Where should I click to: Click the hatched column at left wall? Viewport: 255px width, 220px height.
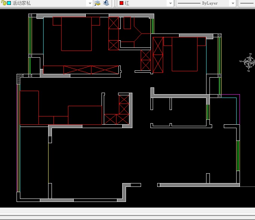[18, 78]
